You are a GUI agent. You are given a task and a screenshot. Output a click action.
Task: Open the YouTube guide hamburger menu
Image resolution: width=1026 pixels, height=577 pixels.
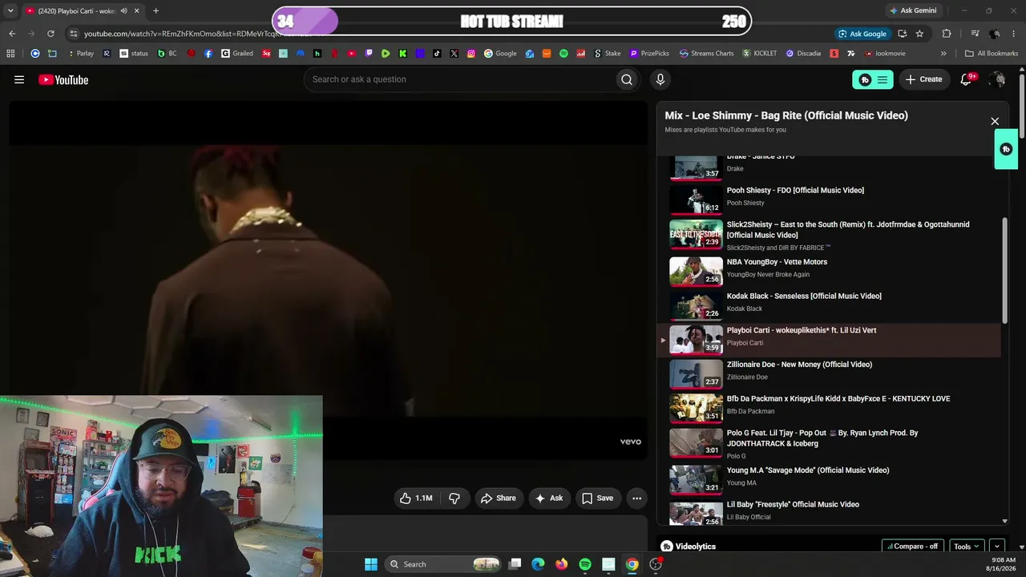click(x=19, y=79)
